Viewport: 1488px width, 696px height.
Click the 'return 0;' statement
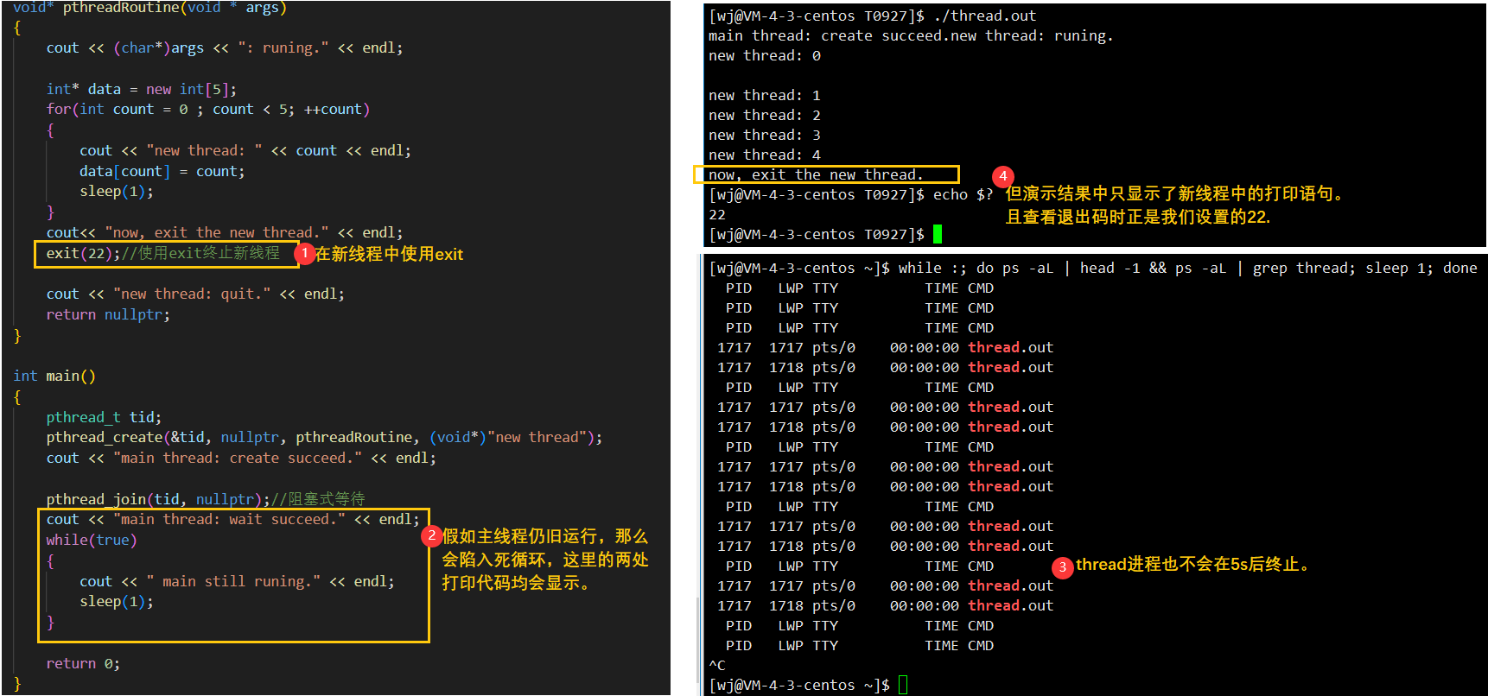click(x=83, y=663)
